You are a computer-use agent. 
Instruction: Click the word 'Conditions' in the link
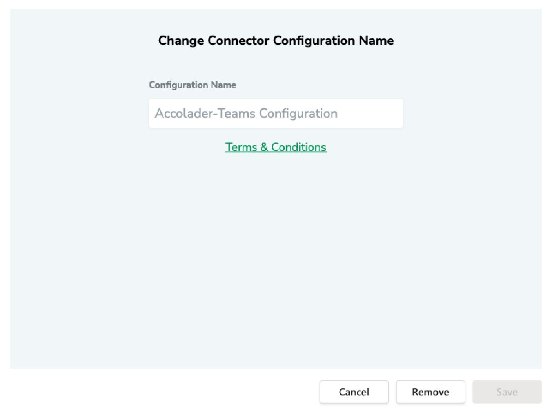[299, 147]
